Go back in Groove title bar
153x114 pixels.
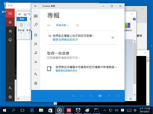click(x=35, y=6)
